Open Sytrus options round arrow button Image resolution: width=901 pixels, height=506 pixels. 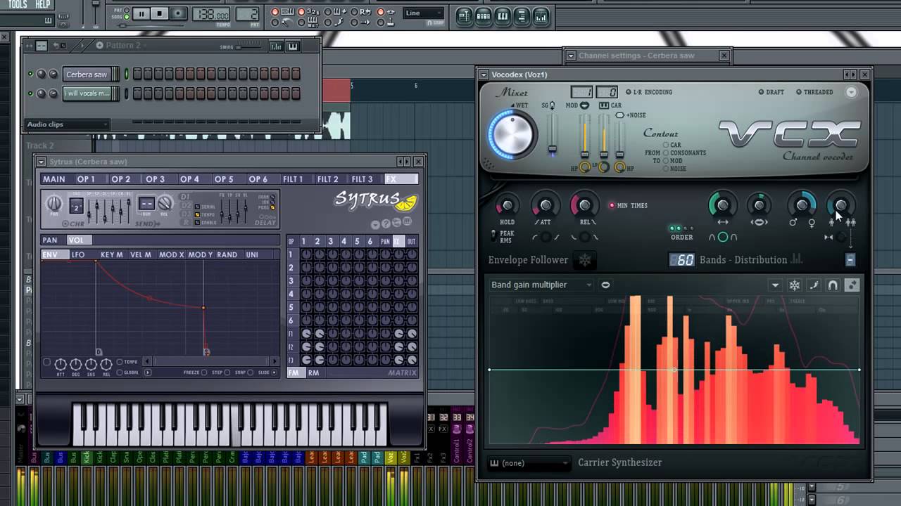tap(375, 224)
